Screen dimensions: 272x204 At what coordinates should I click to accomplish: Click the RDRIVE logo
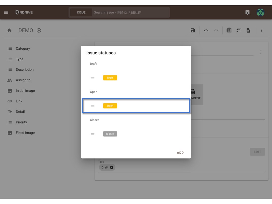coord(24,12)
